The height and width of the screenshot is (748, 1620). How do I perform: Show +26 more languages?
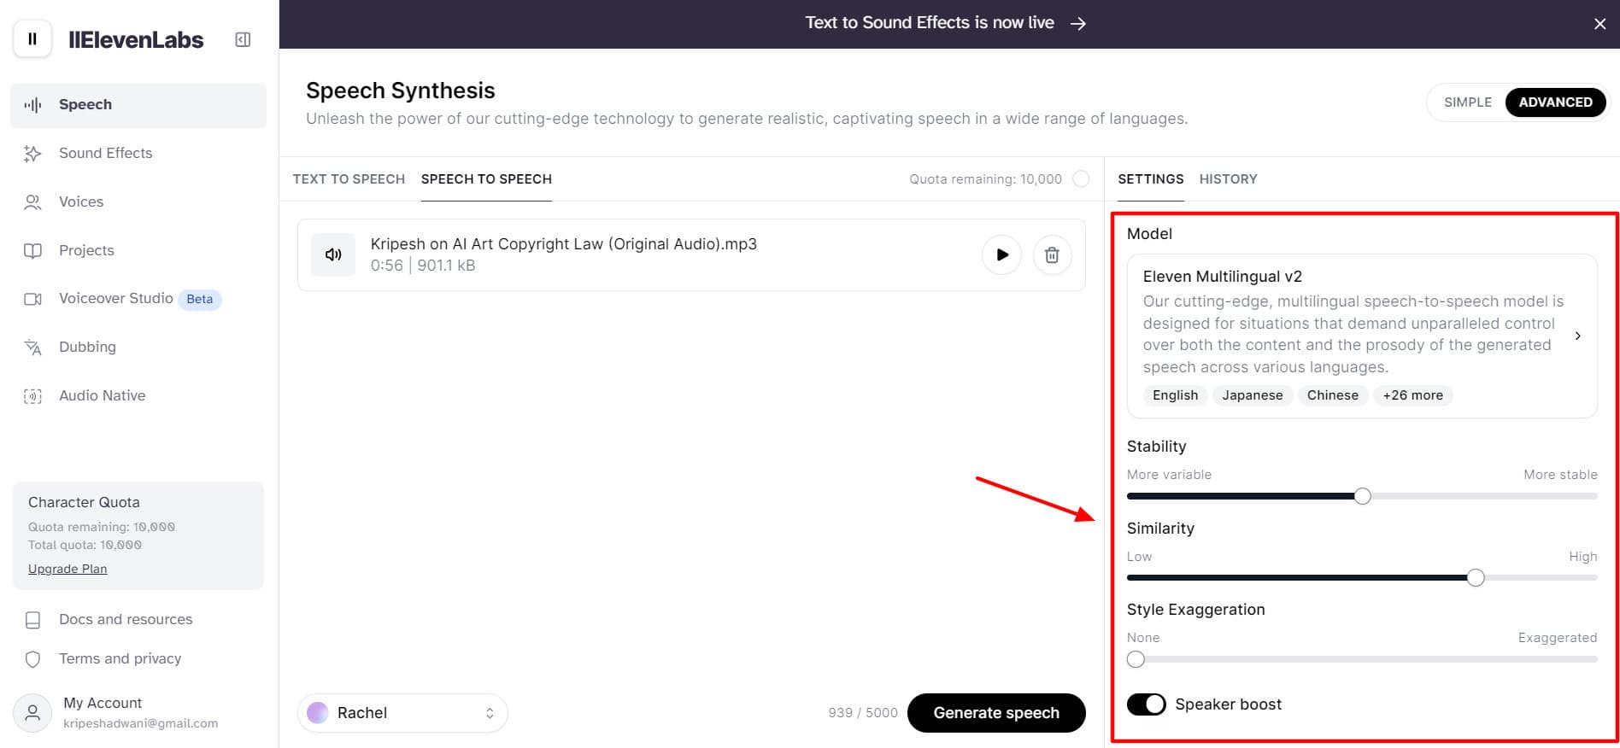tap(1412, 395)
